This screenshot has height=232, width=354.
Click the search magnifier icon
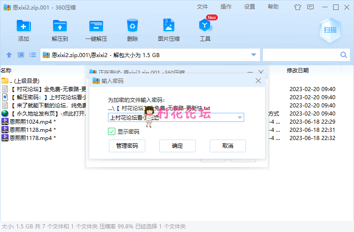point(344,55)
